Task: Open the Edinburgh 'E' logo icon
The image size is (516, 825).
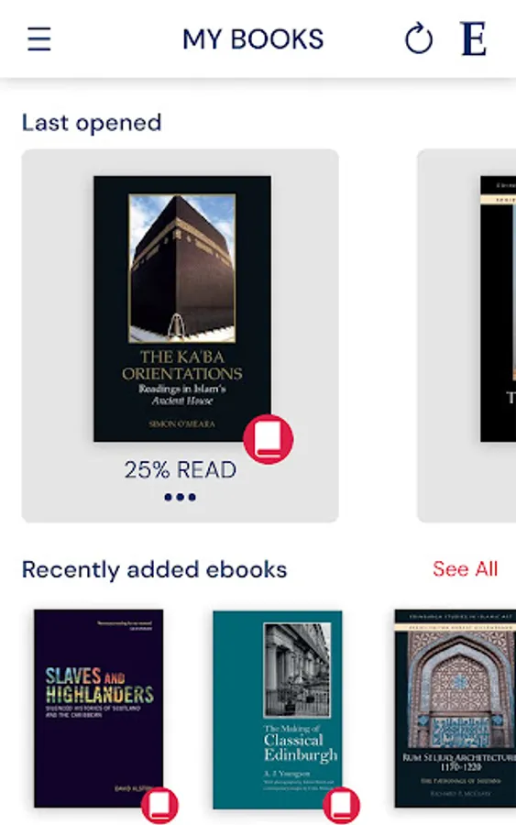Action: tap(474, 38)
